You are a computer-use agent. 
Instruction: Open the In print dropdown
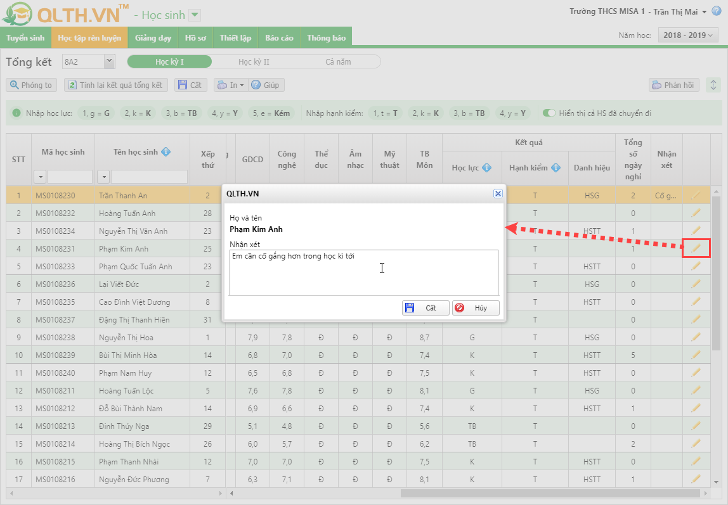click(x=230, y=85)
